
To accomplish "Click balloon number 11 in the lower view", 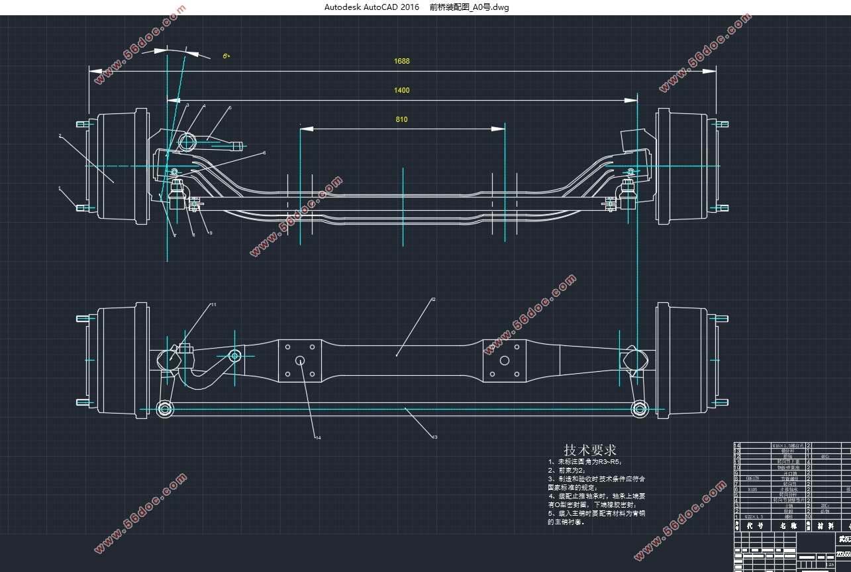I will pyautogui.click(x=213, y=305).
